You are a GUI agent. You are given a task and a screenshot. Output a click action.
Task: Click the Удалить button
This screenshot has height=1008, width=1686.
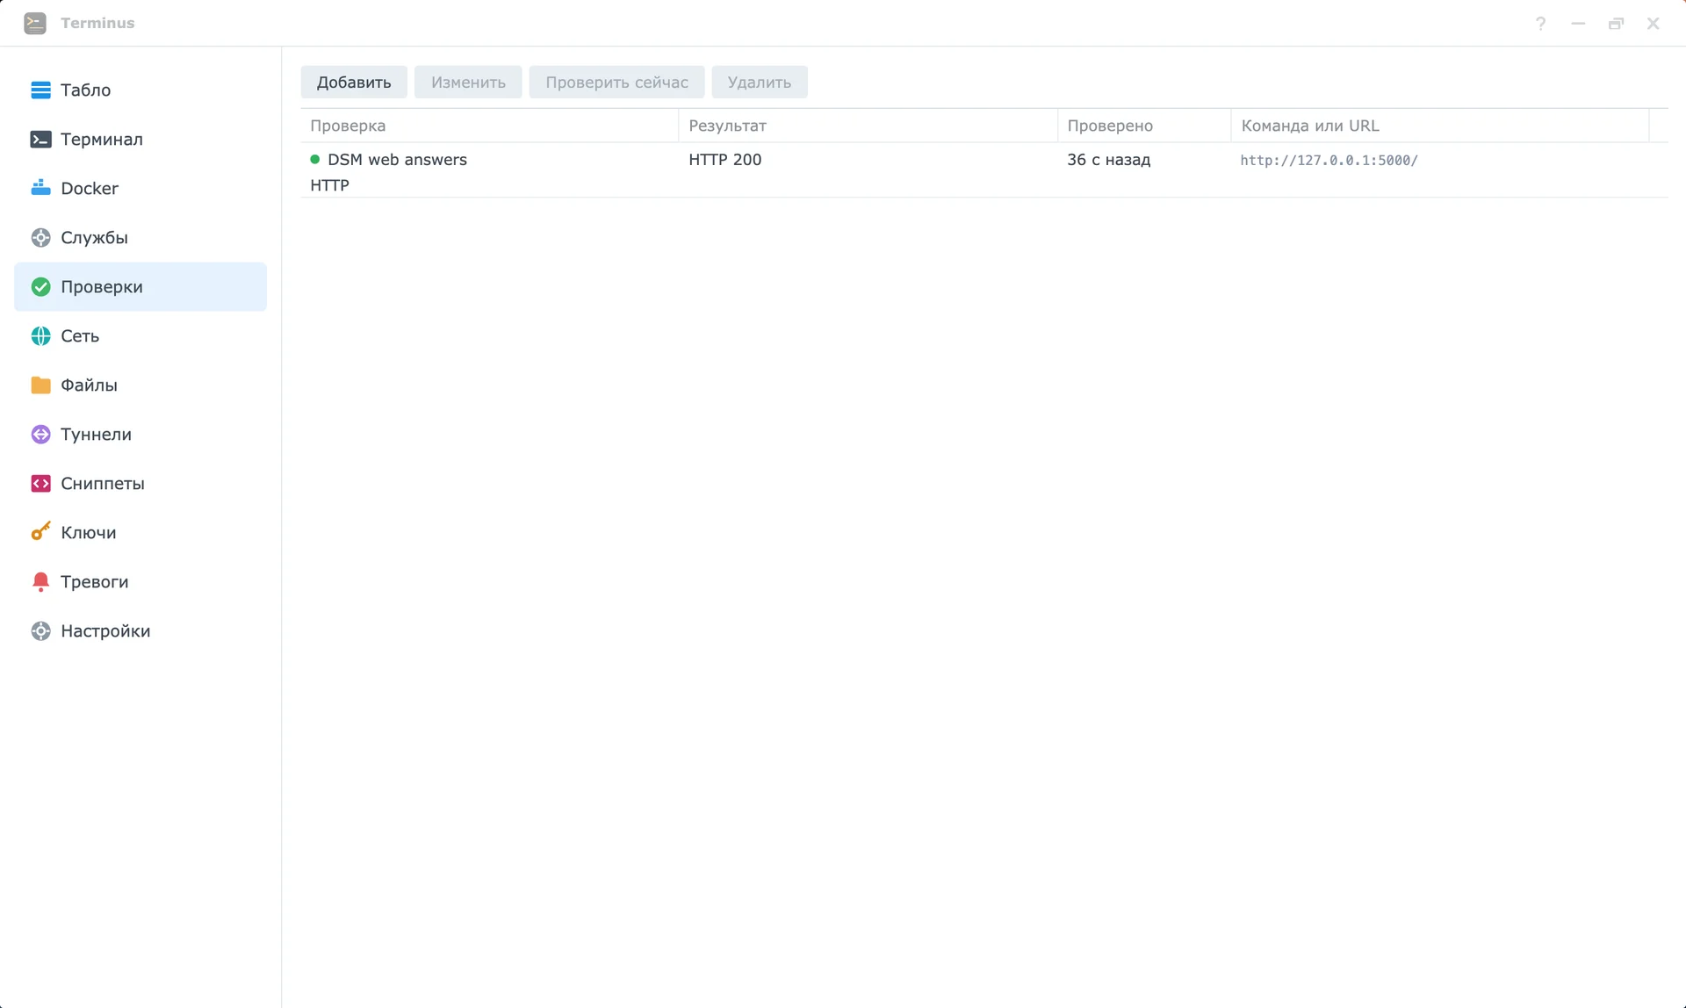point(760,82)
